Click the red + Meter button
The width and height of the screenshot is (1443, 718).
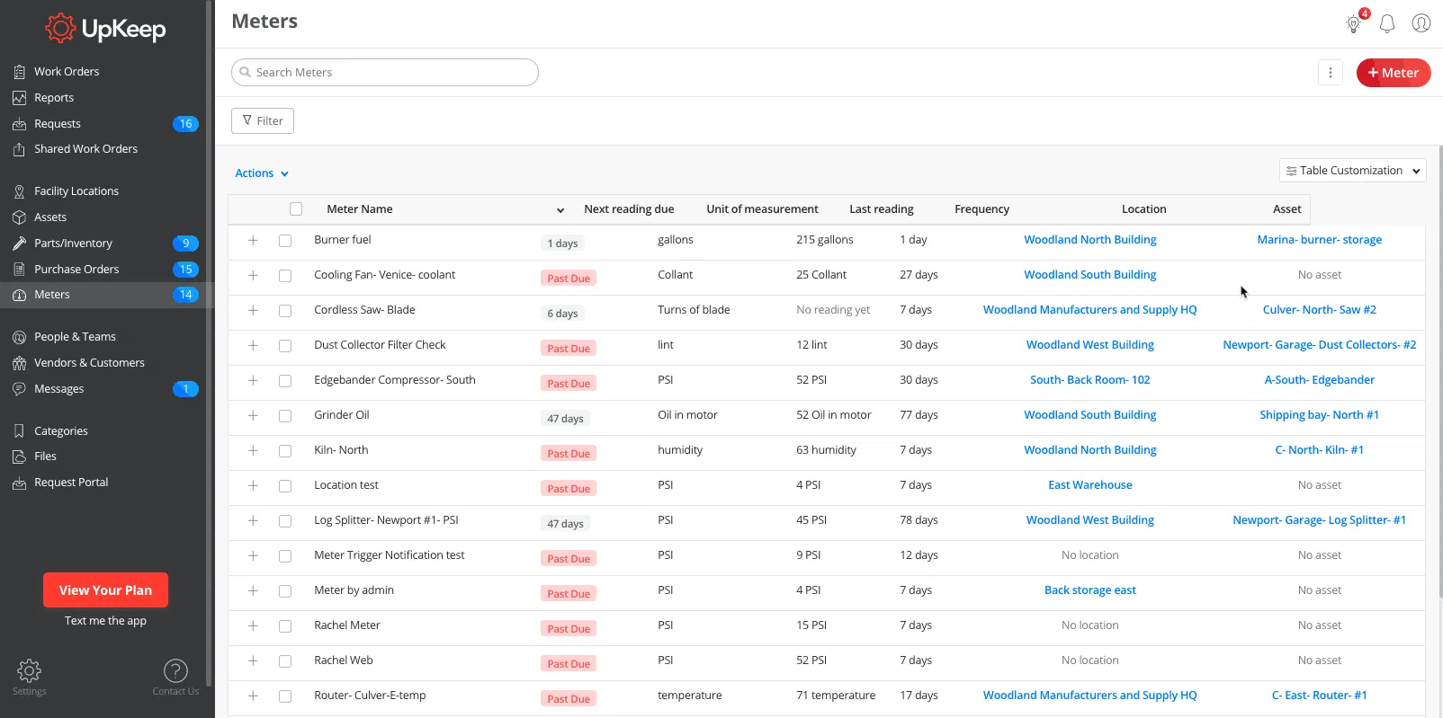pyautogui.click(x=1393, y=73)
